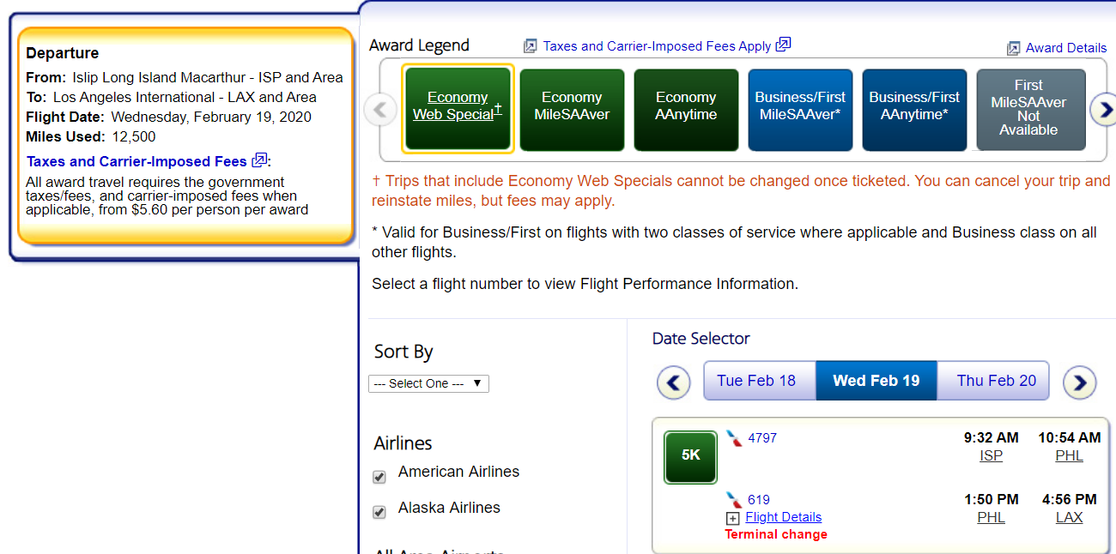The height and width of the screenshot is (554, 1116).
Task: Click American Airlines logo next to flight 4797
Action: 734,438
